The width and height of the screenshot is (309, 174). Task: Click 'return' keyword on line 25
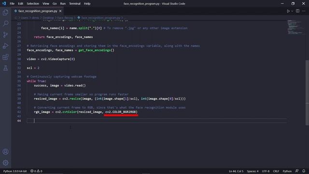[39, 37]
